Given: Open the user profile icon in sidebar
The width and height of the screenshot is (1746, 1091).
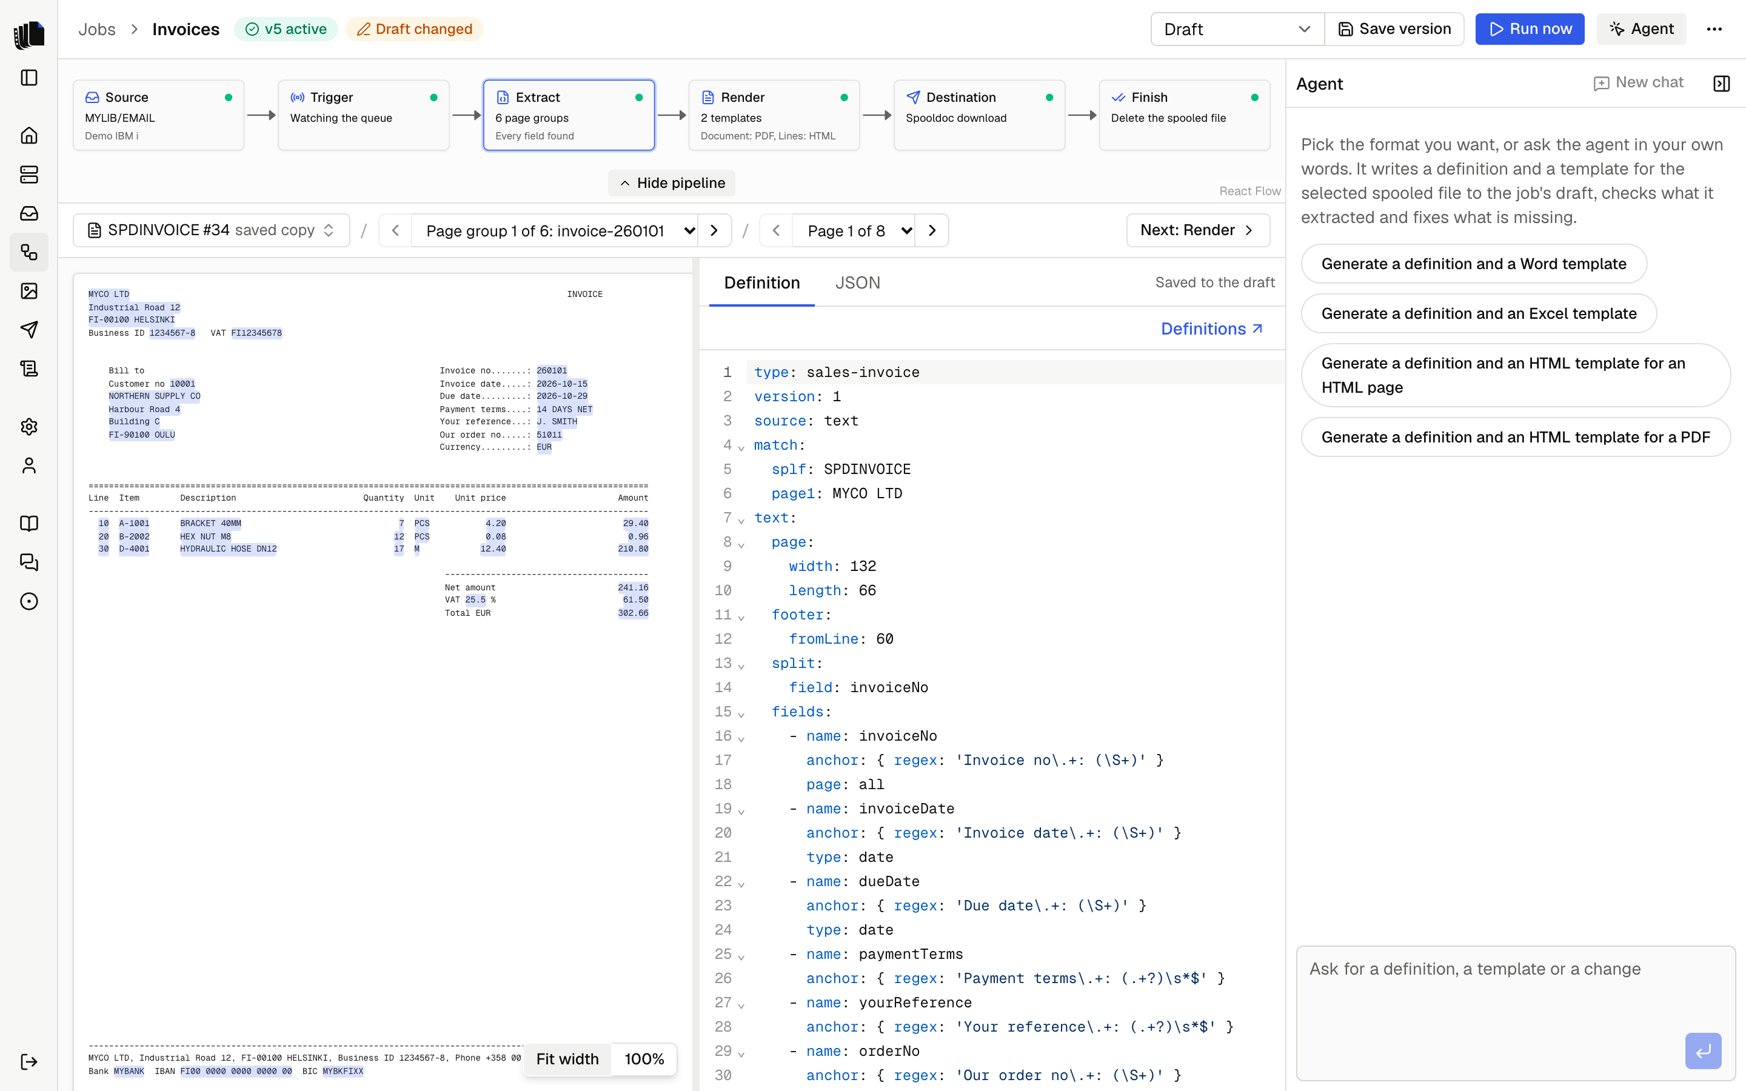Looking at the screenshot, I should click(29, 465).
